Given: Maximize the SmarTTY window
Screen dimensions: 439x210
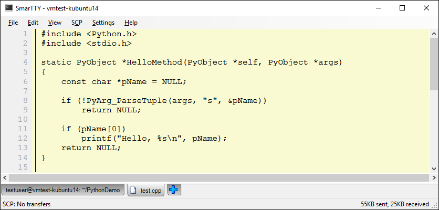Looking at the screenshot, I should (402, 8).
